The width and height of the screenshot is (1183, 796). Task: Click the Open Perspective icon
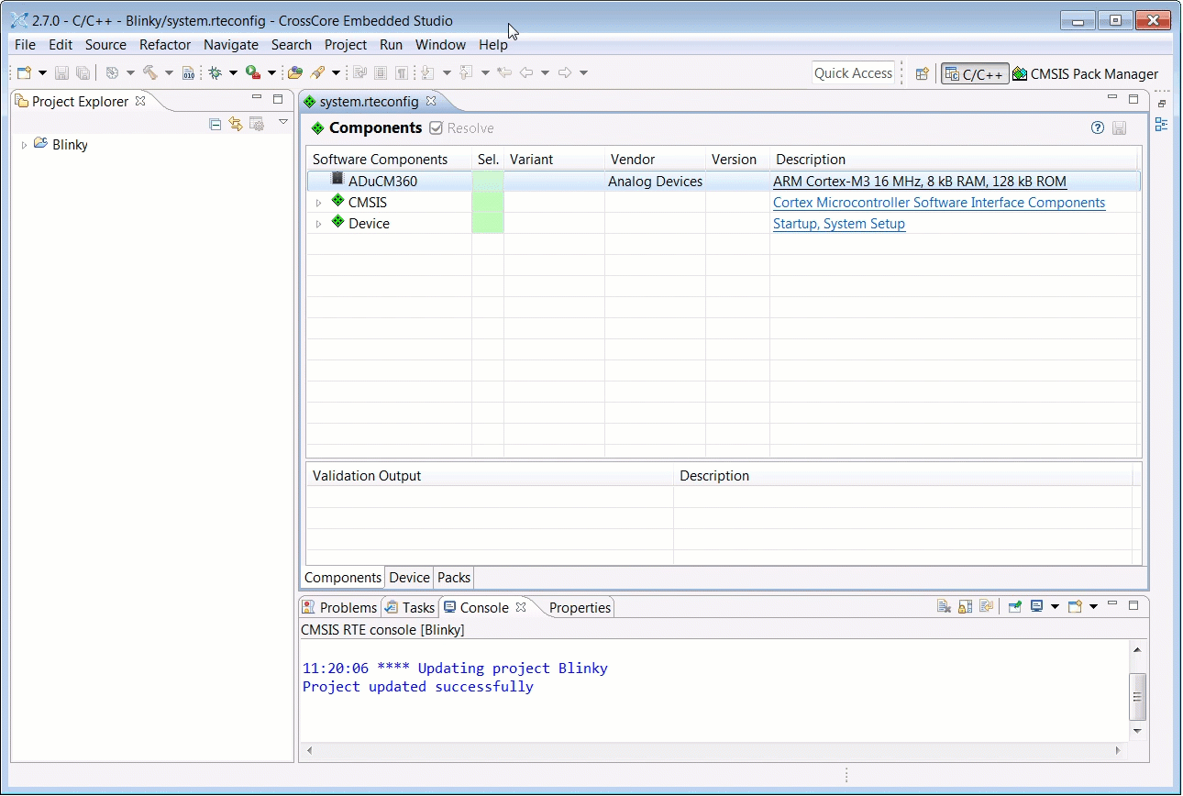[923, 74]
